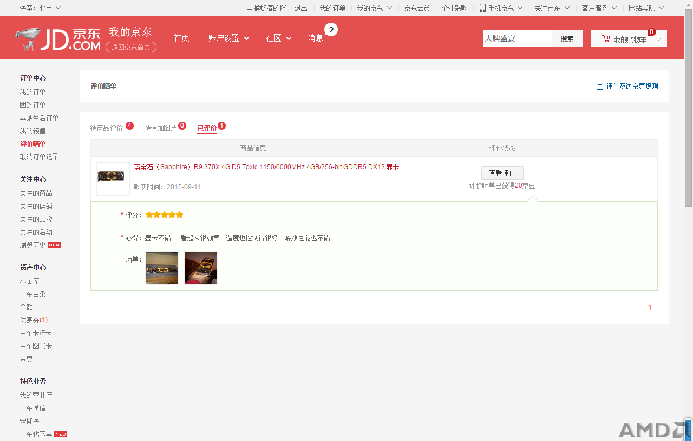Viewport: 693px width, 441px height.
Task: Click the rules list icon beside 评价及送京豆规则
Action: [599, 86]
